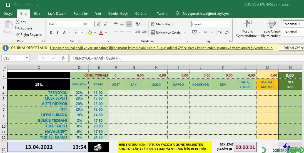The image size is (304, 153).
Task: Align text to vertical middle
Action: 122,24
